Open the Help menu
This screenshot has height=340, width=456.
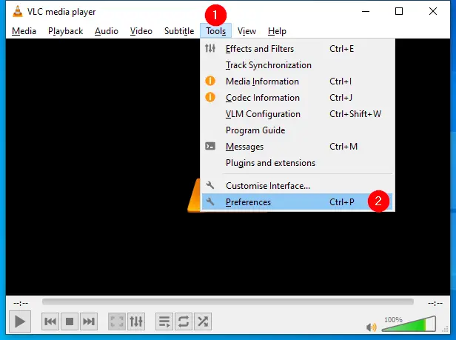(277, 31)
